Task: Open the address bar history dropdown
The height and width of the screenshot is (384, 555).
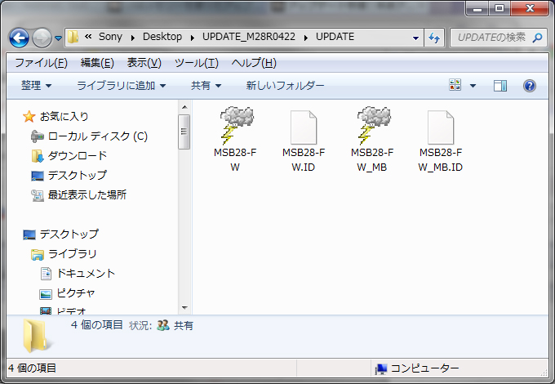Action: 416,38
